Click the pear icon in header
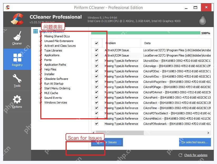 pos(203,20)
